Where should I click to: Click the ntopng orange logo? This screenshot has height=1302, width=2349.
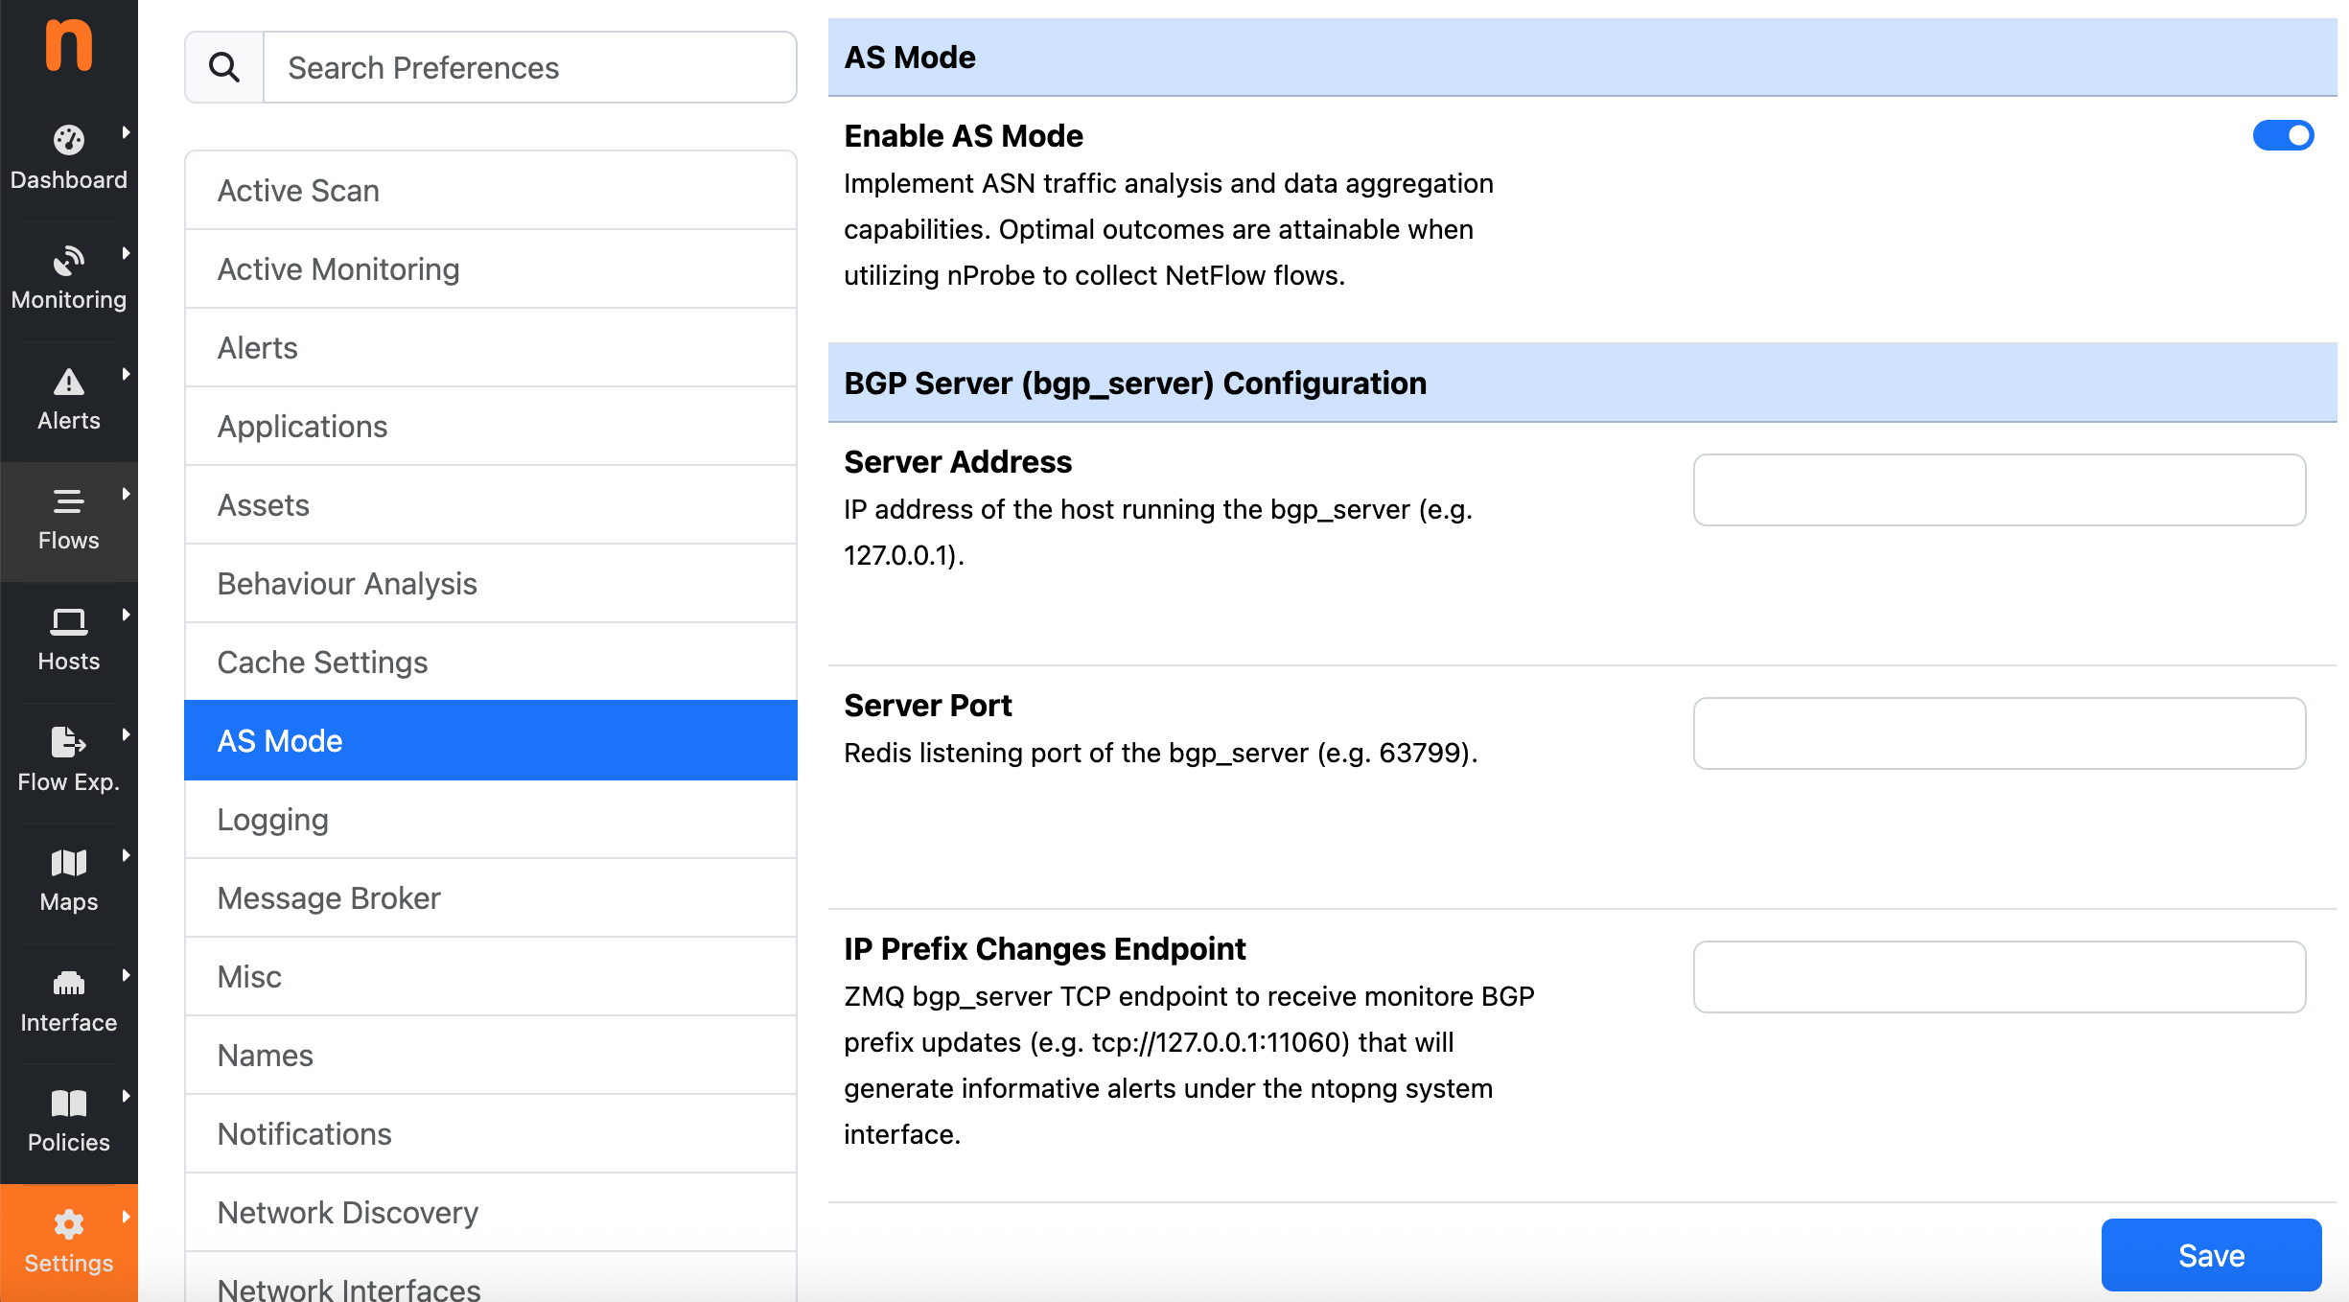point(69,45)
